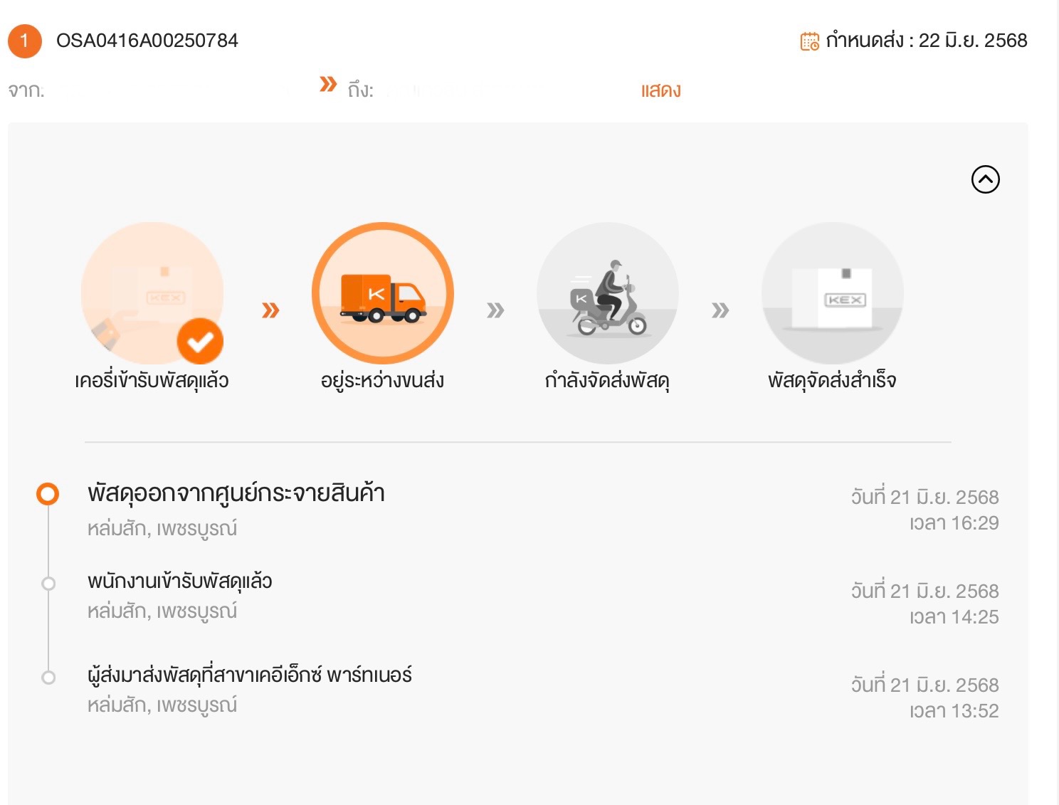This screenshot has width=1059, height=805.
Task: Click the grey arrow before delivered step
Action: (x=720, y=310)
